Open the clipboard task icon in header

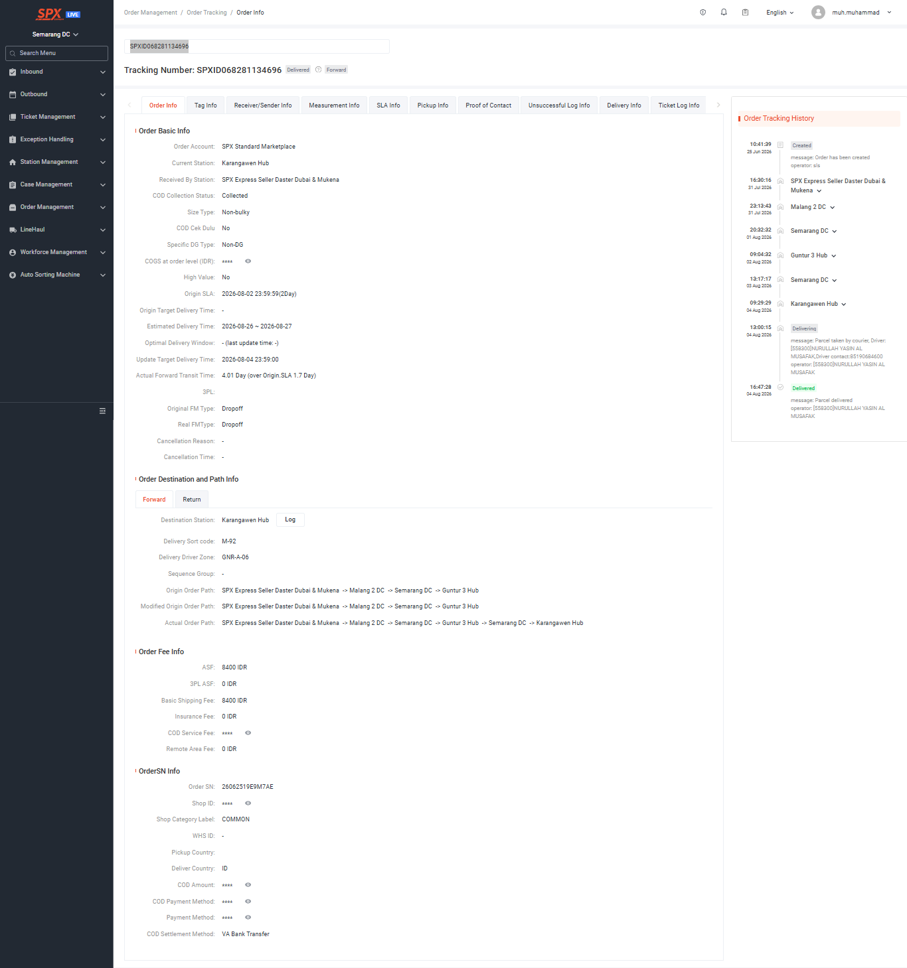pos(745,13)
